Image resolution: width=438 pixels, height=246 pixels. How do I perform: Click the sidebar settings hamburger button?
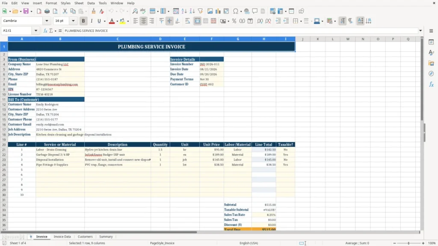(x=431, y=31)
